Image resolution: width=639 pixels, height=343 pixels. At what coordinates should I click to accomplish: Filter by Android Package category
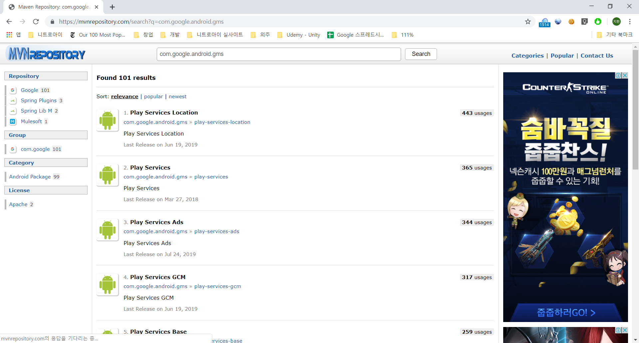(30, 177)
